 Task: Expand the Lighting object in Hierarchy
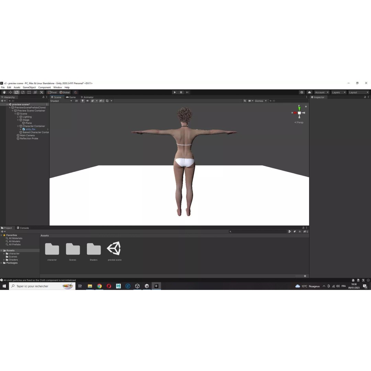pyautogui.click(x=18, y=117)
